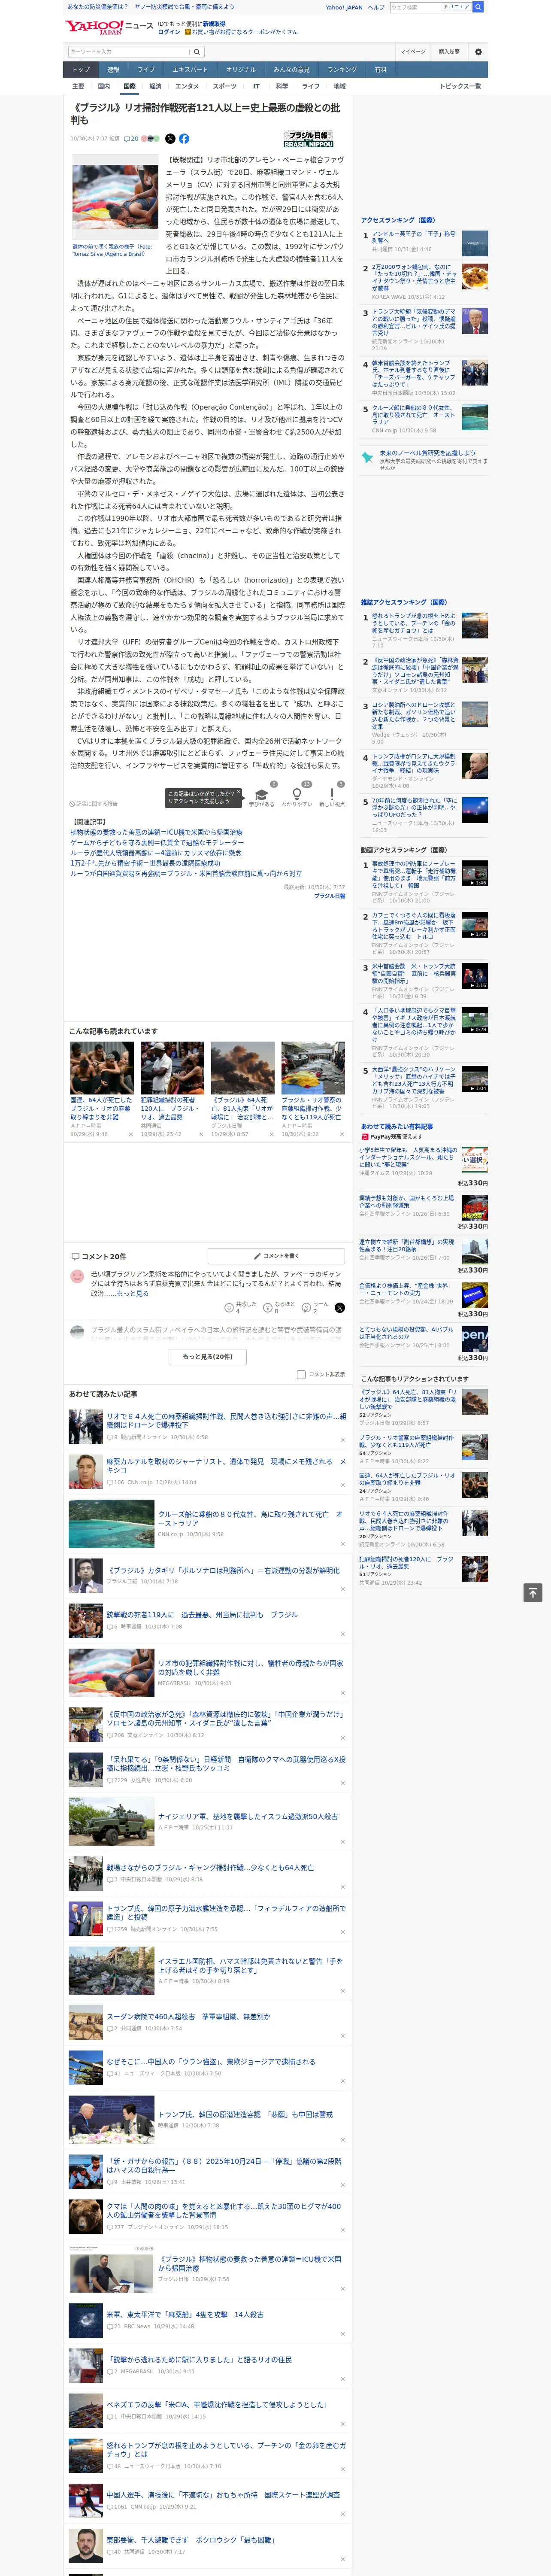
Task: Select 速報 tab
Action: (x=113, y=70)
